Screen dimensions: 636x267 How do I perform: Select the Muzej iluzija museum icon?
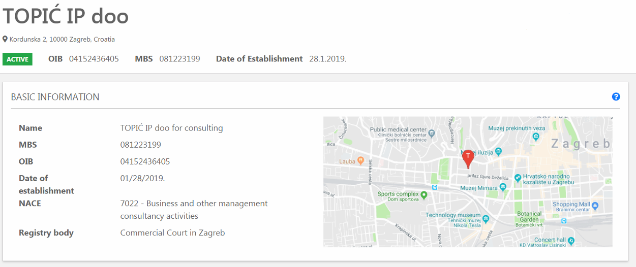[x=499, y=151]
